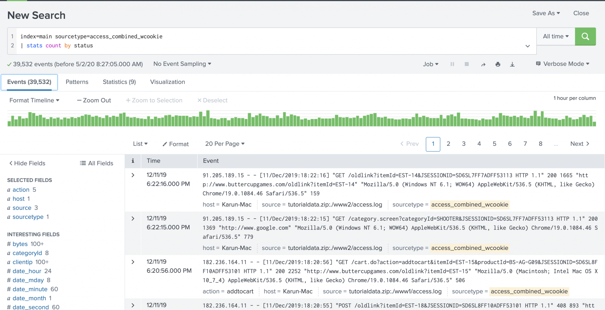Export results with download icon
The height and width of the screenshot is (310, 605).
click(512, 64)
